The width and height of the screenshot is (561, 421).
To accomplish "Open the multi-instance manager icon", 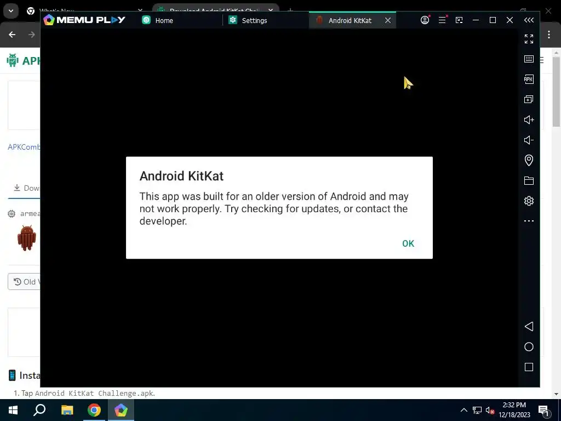I will pos(529,100).
